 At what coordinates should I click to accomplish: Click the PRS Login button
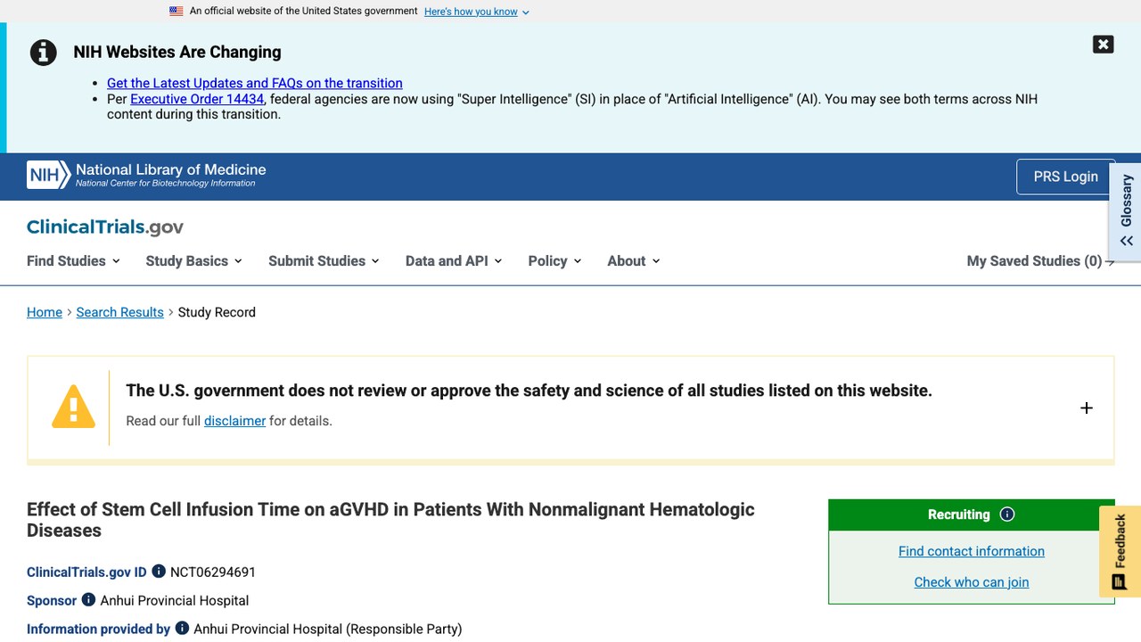point(1065,177)
